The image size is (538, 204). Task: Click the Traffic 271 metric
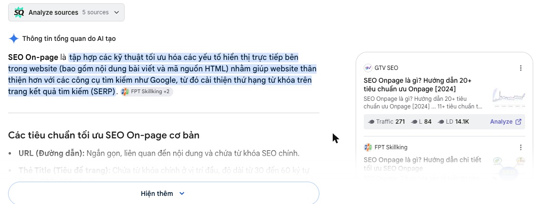click(386, 122)
